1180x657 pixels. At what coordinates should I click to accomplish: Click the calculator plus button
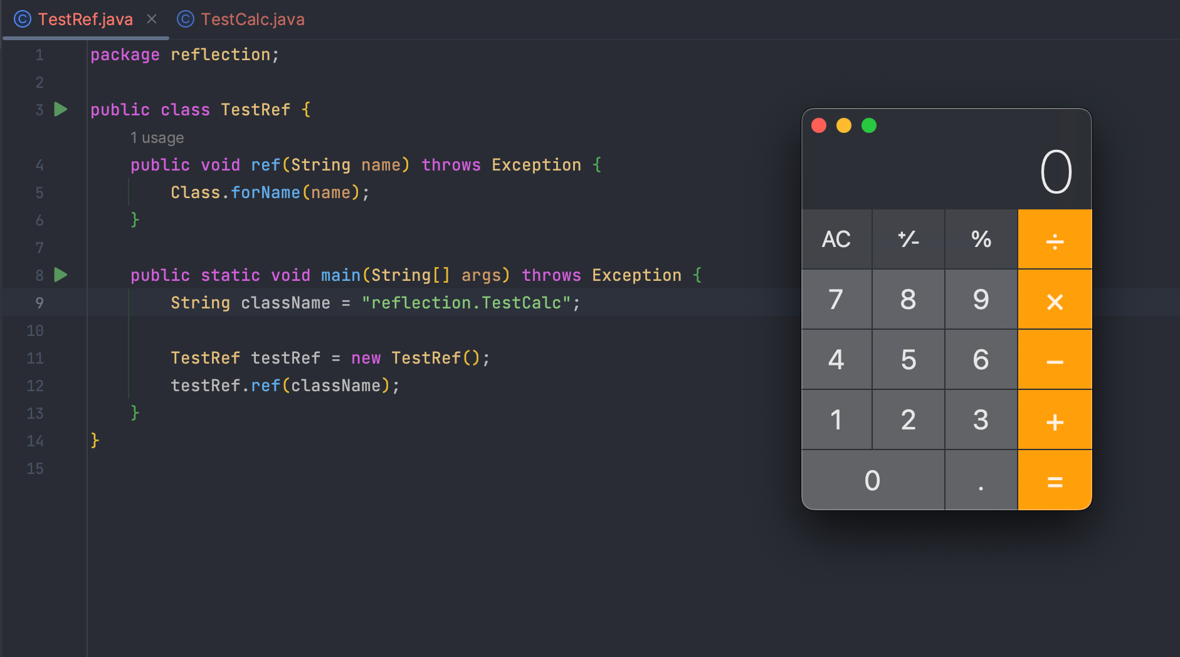point(1055,420)
